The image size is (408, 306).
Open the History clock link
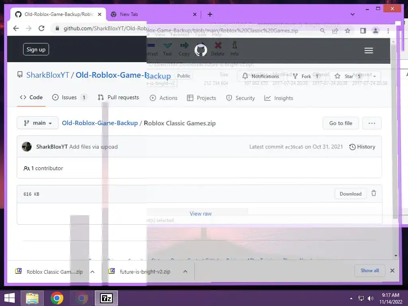362,147
